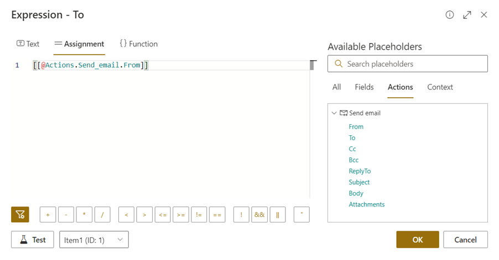Insert the division operator

tap(102, 215)
